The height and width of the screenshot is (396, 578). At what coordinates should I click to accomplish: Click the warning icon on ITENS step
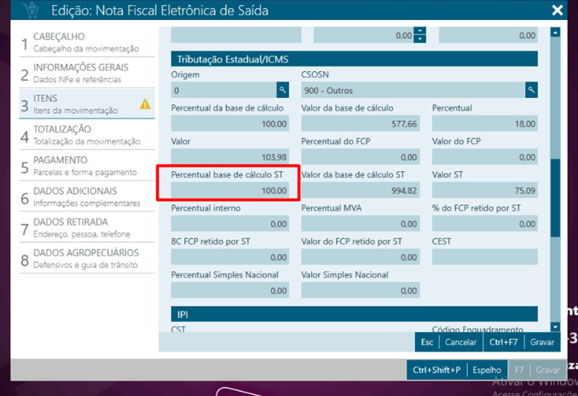pyautogui.click(x=145, y=104)
